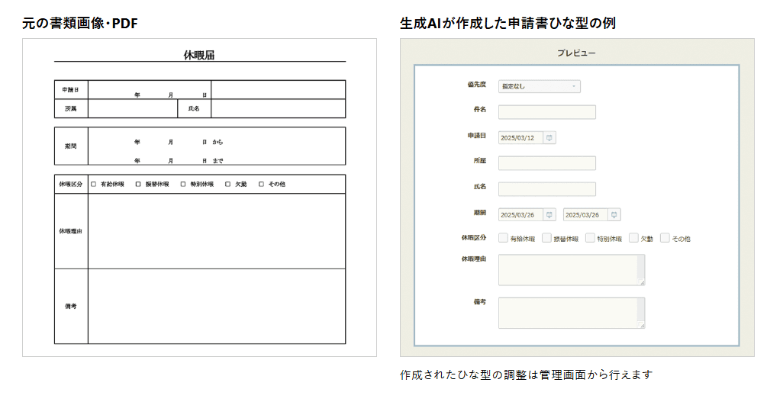Click the second 期間 end date field
This screenshot has width=783, height=405.
585,215
